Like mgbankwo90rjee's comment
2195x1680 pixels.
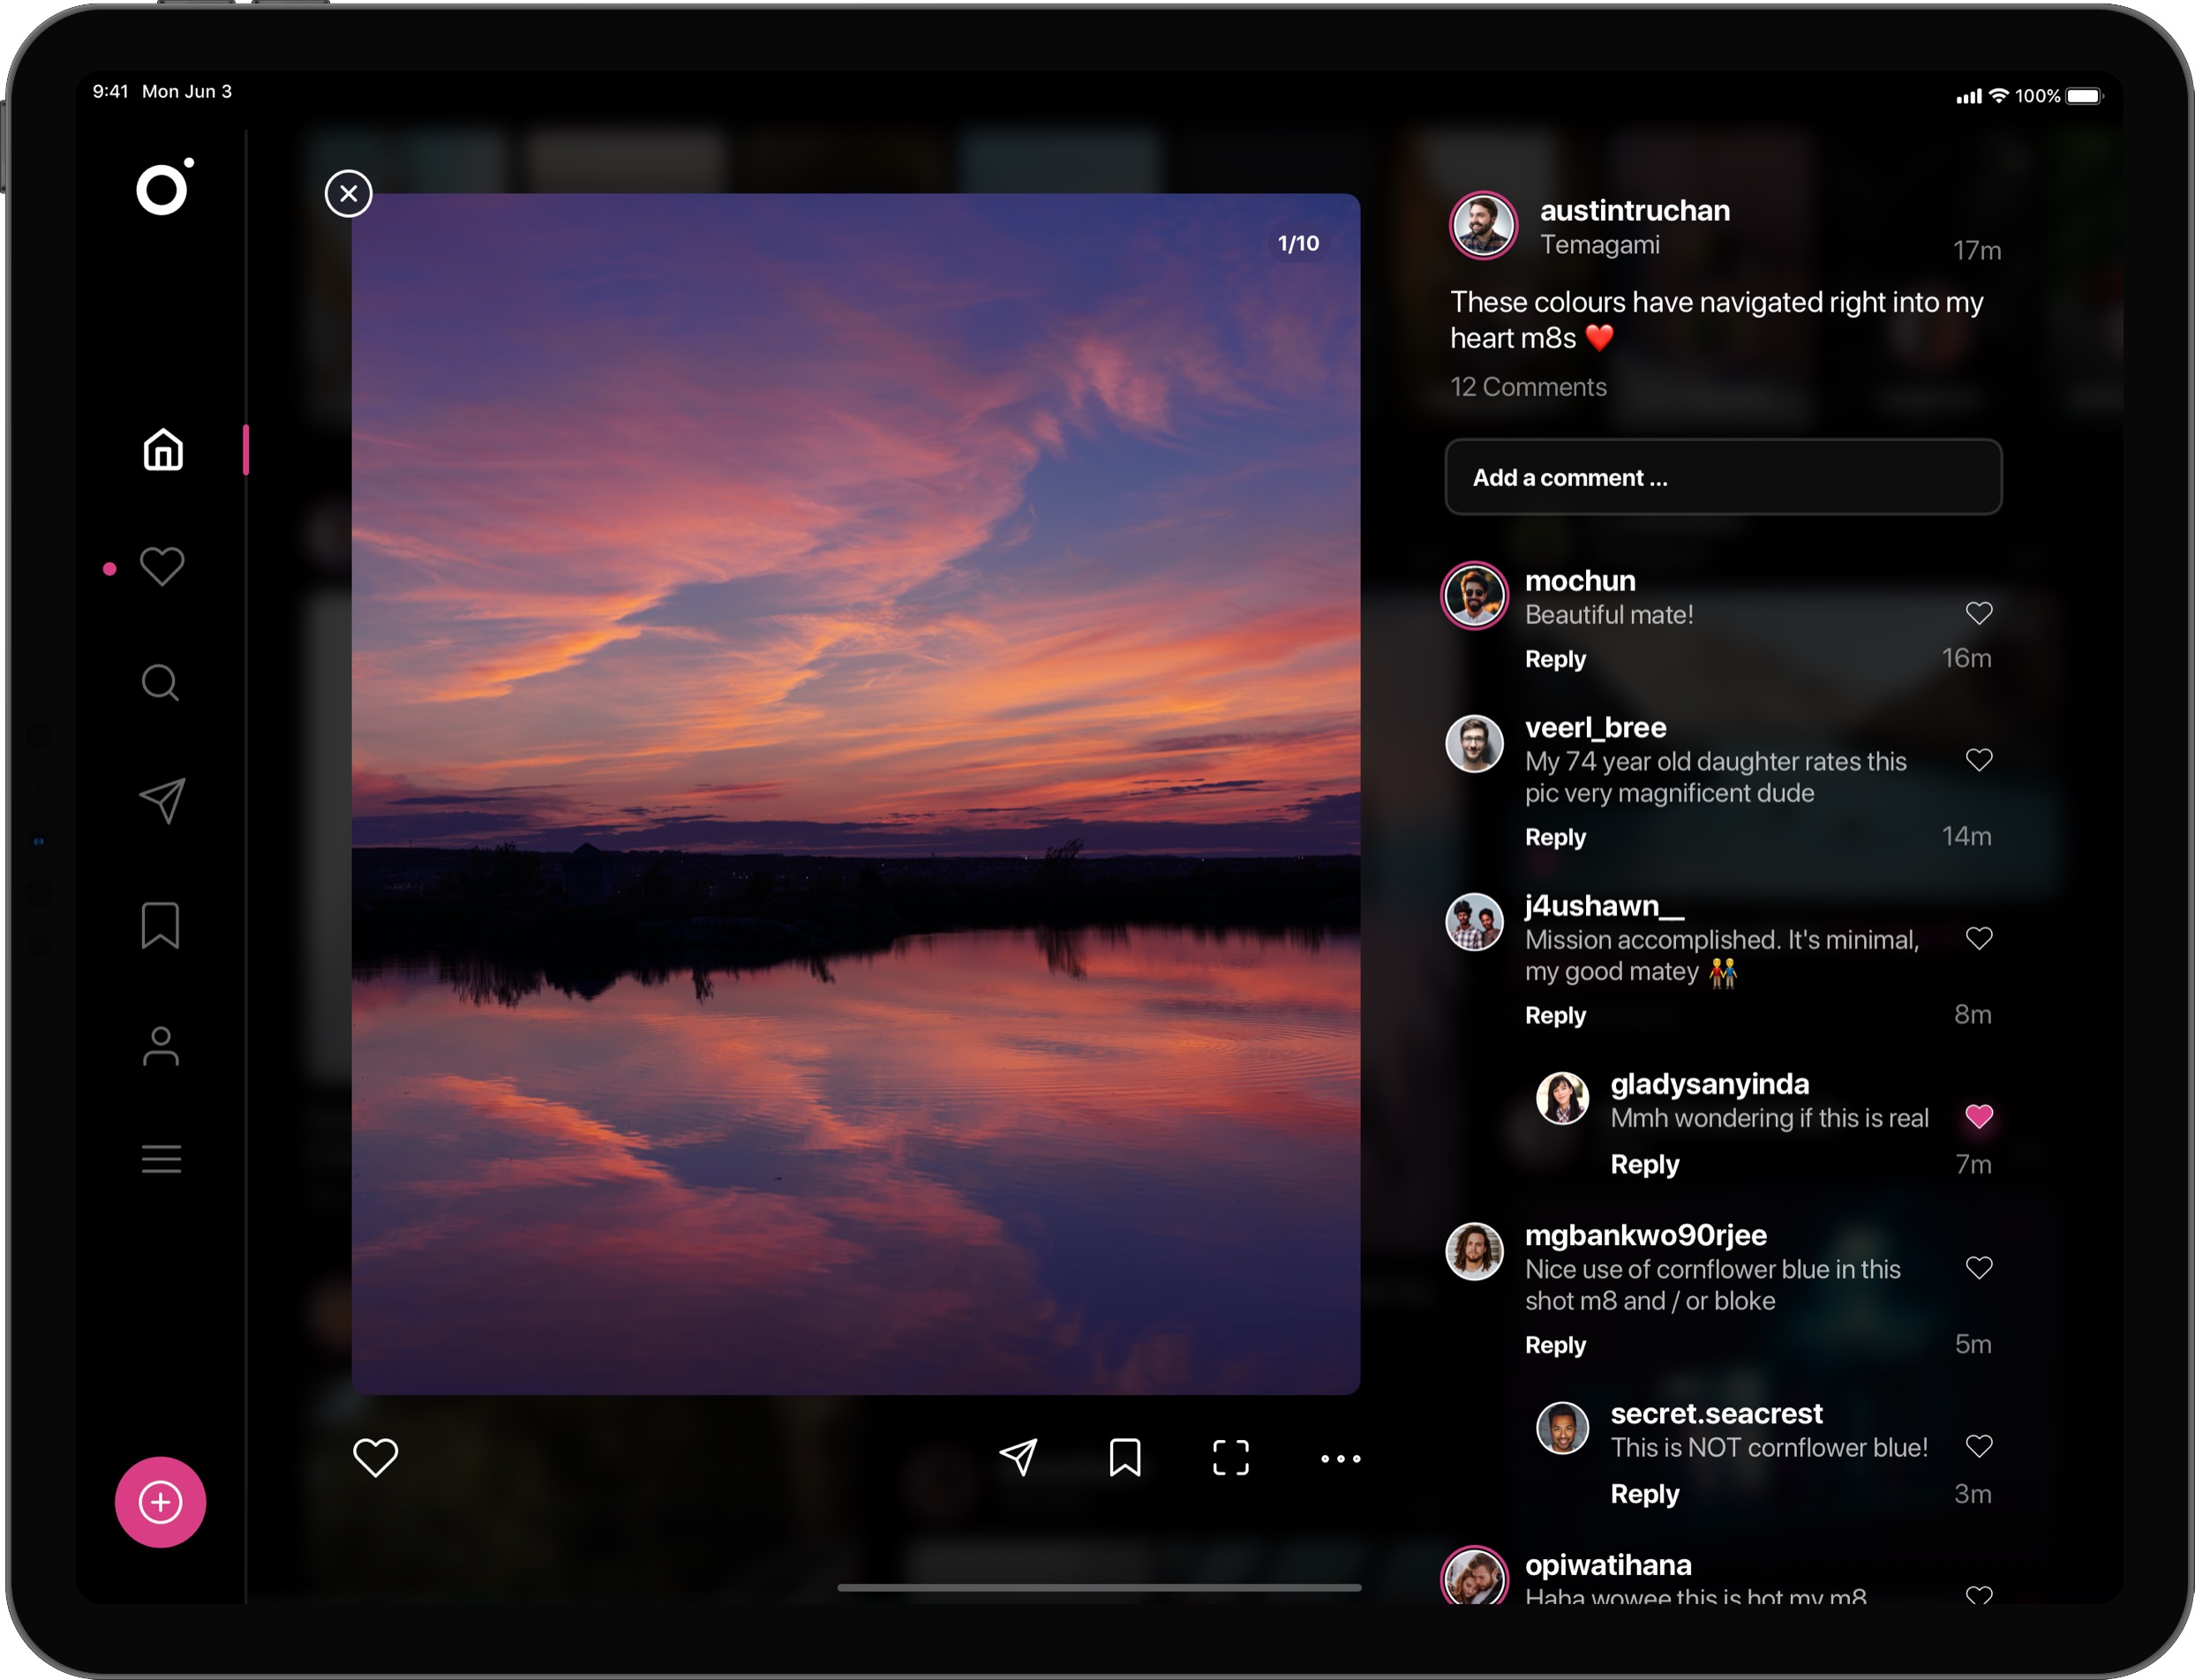tap(1978, 1268)
